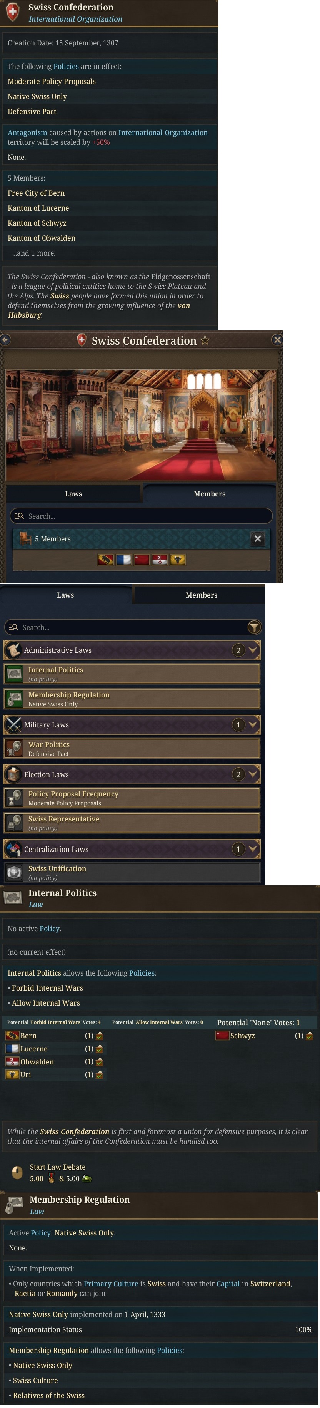Click the Bern flag in the members strip
The image size is (320, 1408).
pos(106,560)
